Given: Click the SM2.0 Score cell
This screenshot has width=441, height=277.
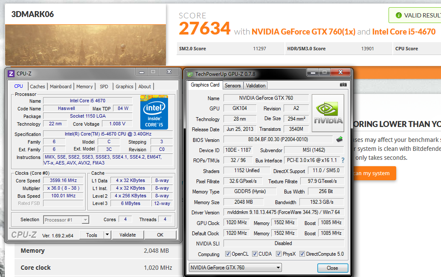Looking at the screenshot, I should 230,49.
